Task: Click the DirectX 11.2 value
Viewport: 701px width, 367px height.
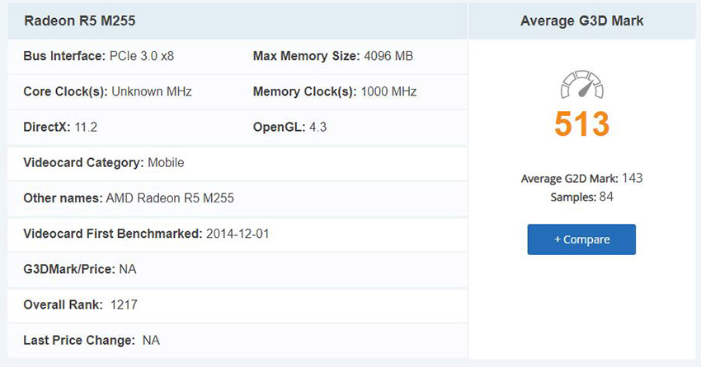Action: 86,127
